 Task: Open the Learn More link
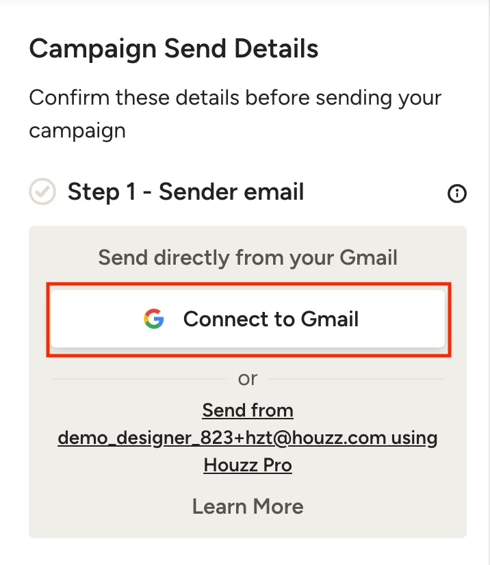pos(248,506)
